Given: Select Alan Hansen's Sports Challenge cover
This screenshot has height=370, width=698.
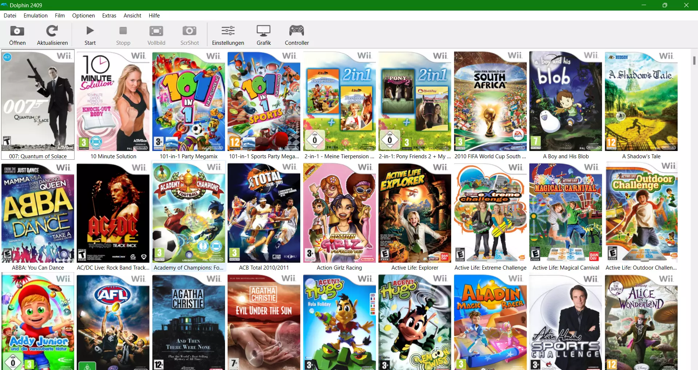Looking at the screenshot, I should pos(566,322).
